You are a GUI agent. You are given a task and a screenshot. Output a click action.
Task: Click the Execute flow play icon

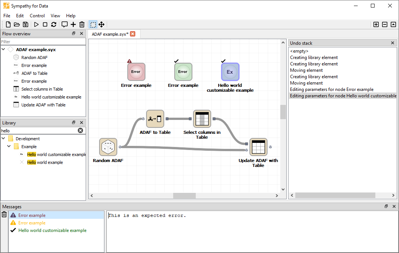pos(36,24)
